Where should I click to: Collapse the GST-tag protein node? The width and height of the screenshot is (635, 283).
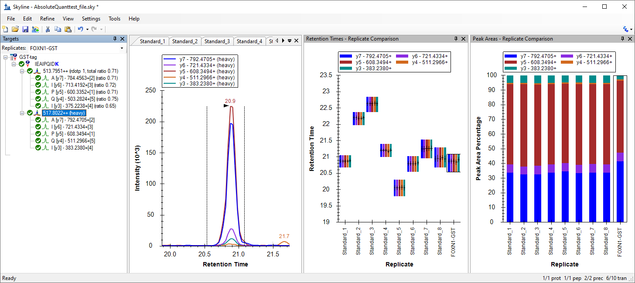pyautogui.click(x=5, y=57)
